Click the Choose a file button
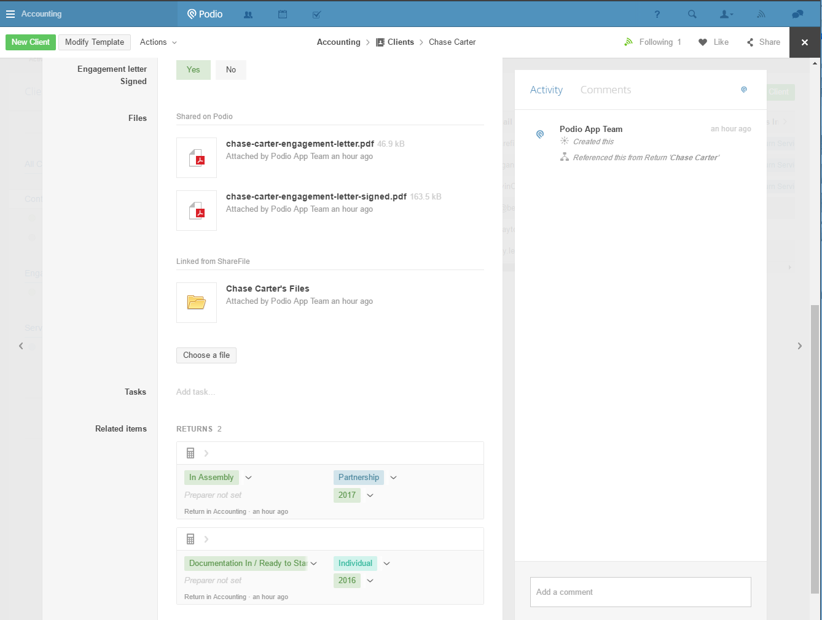Image resolution: width=822 pixels, height=620 pixels. click(x=206, y=355)
